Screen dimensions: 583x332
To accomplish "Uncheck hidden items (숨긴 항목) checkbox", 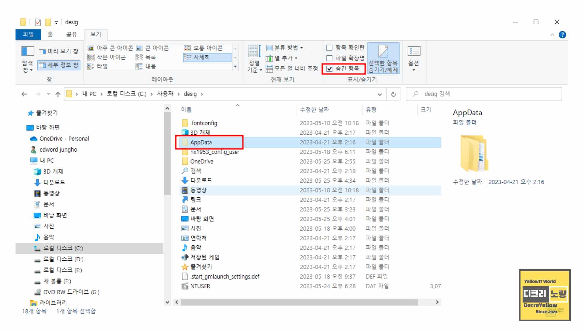I will pos(330,69).
